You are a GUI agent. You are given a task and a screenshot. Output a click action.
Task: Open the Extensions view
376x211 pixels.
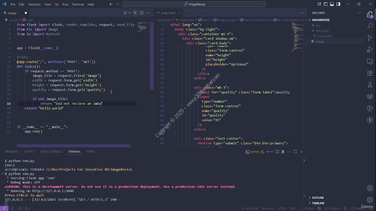[x=370, y=73]
